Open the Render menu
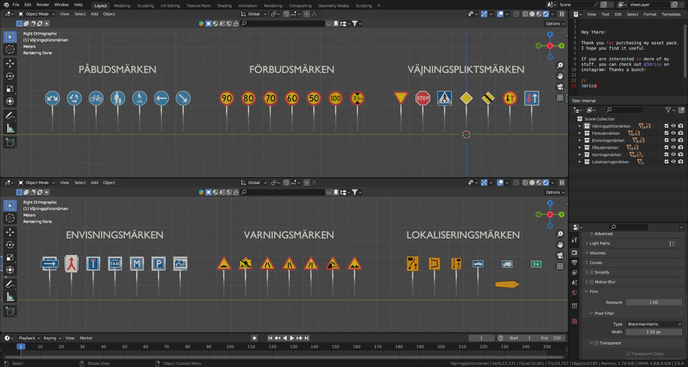Screen dimensions: 688x367 pos(43,5)
